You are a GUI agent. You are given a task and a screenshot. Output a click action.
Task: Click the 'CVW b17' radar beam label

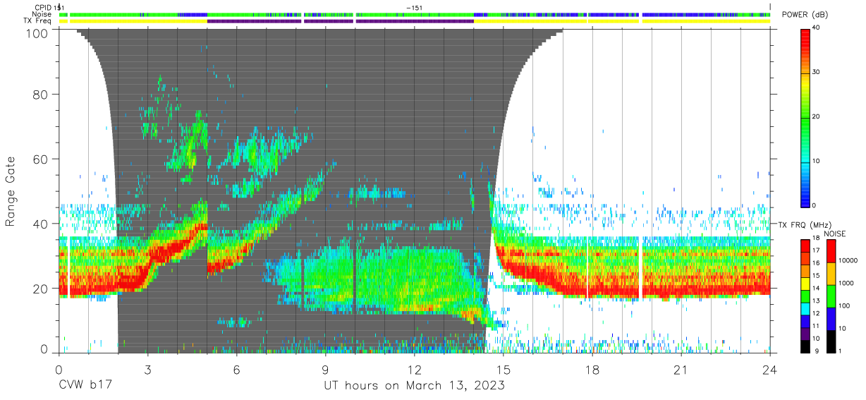(x=85, y=386)
